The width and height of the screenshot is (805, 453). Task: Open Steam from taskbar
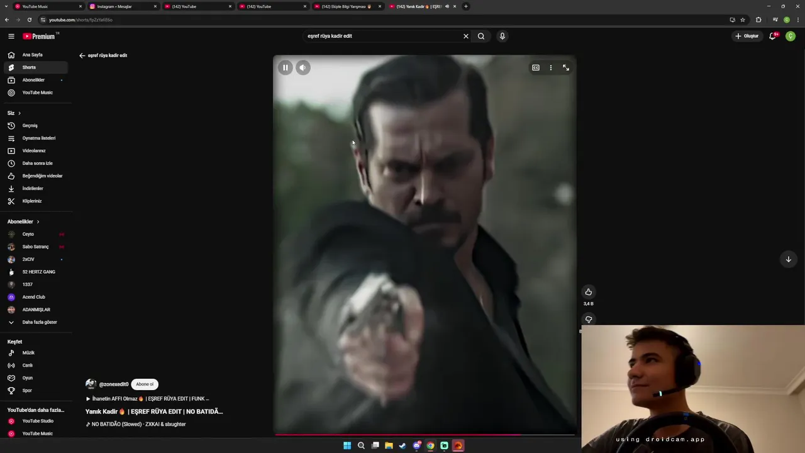[402, 445]
